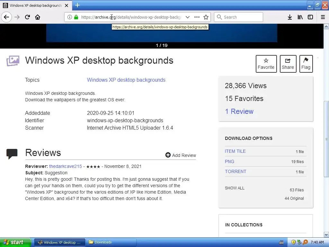Open page actions three-dot menu
This screenshot has height=247, width=329.
click(x=197, y=17)
